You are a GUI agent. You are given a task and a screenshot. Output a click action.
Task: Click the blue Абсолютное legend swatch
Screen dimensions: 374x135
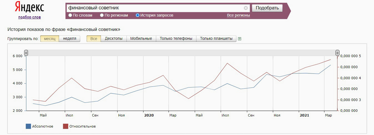tap(28, 126)
